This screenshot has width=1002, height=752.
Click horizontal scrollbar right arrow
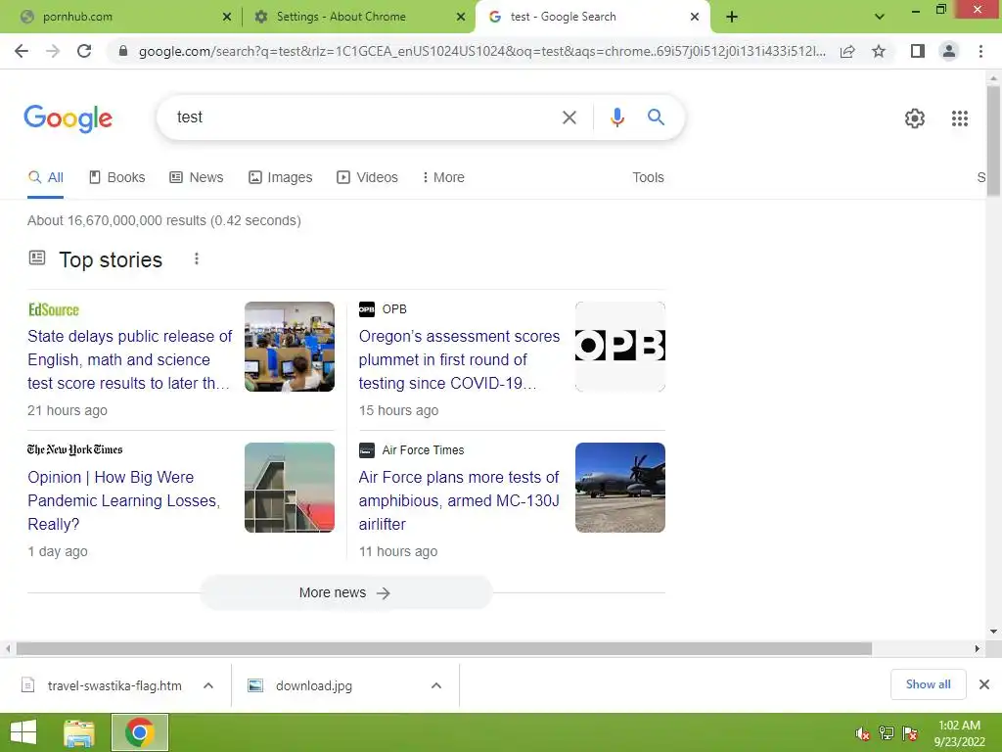coord(978,648)
